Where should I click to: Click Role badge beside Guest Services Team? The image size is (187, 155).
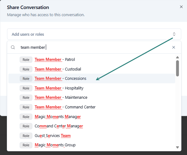(26, 136)
